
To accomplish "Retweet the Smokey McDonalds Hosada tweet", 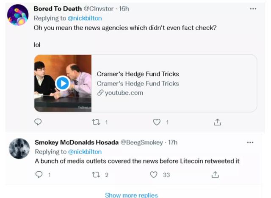I will click(x=96, y=175).
